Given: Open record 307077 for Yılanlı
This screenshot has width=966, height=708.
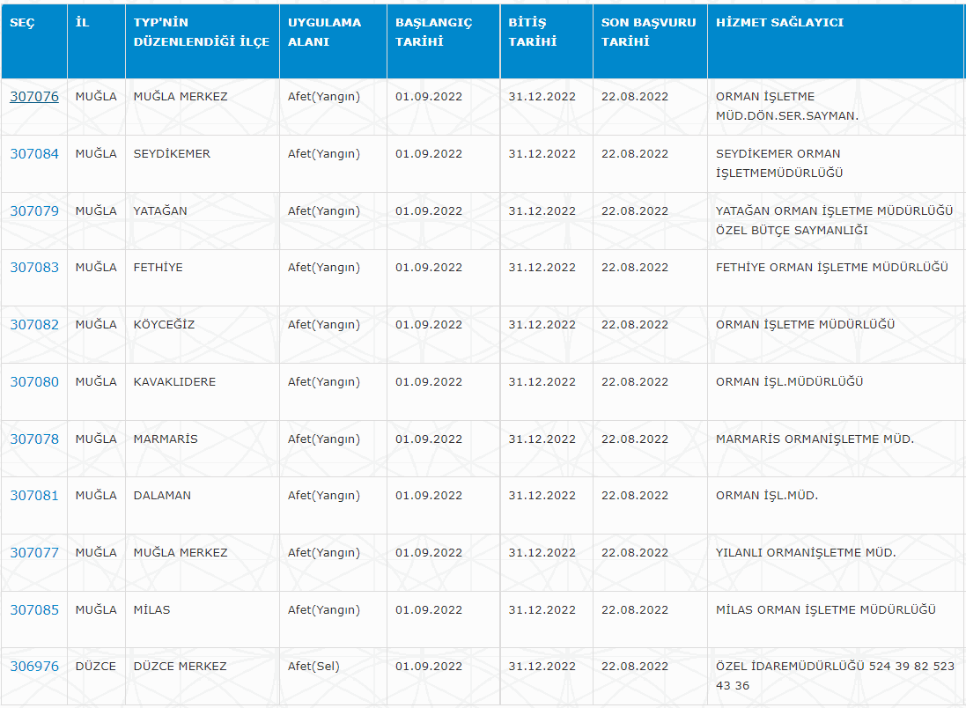Looking at the screenshot, I should [34, 553].
